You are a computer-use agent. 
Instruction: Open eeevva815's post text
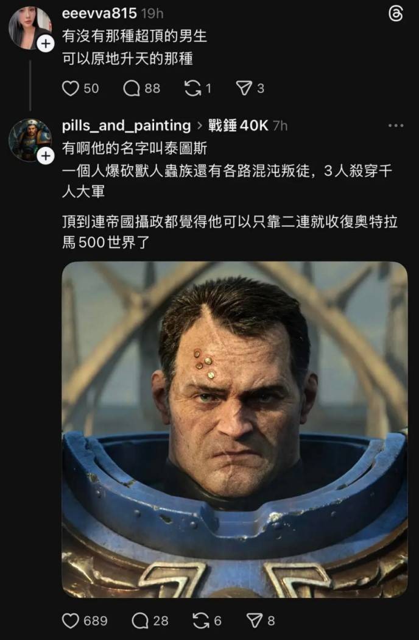point(135,48)
